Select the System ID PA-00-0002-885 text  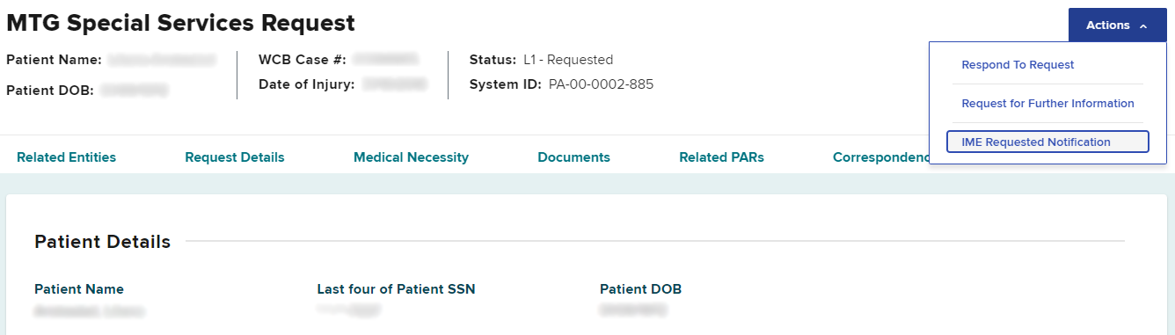(x=601, y=85)
